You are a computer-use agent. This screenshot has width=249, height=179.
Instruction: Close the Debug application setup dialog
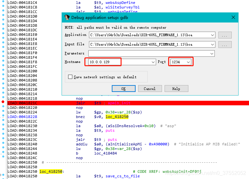click(233, 17)
